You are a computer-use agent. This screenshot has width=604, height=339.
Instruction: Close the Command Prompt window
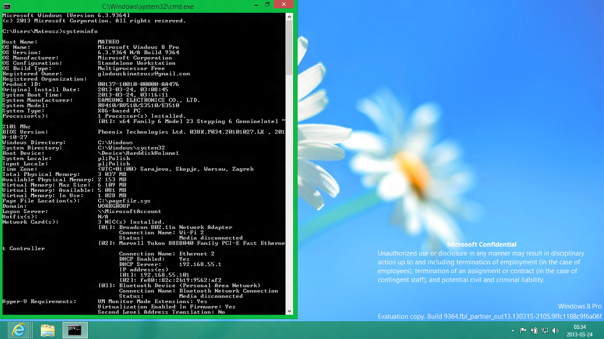285,4
